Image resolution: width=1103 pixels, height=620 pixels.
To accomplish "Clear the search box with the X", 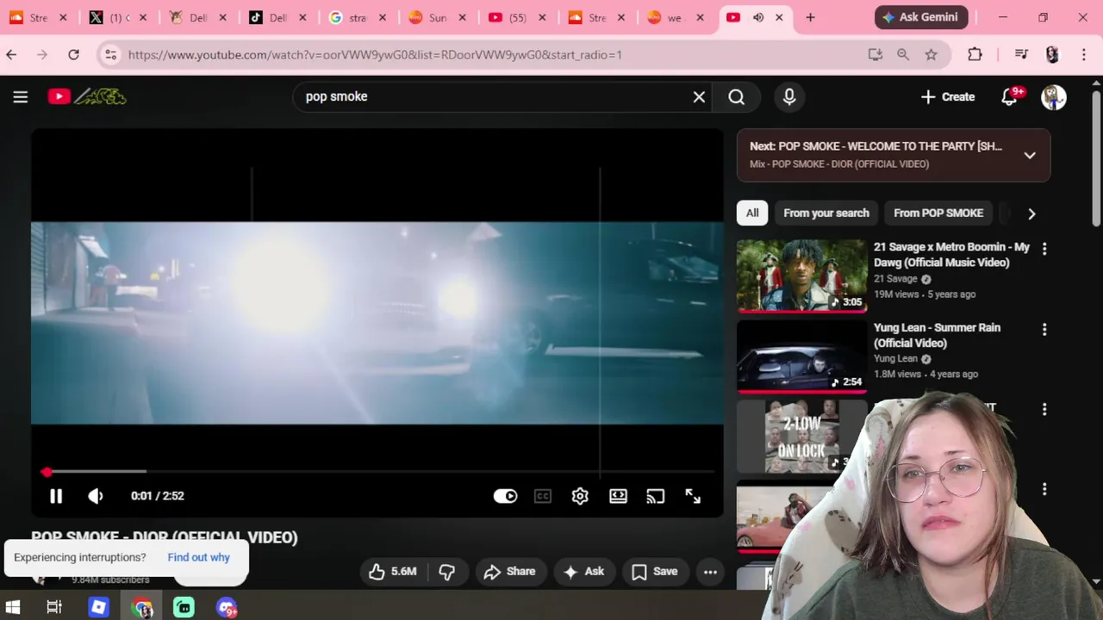I will [x=699, y=97].
